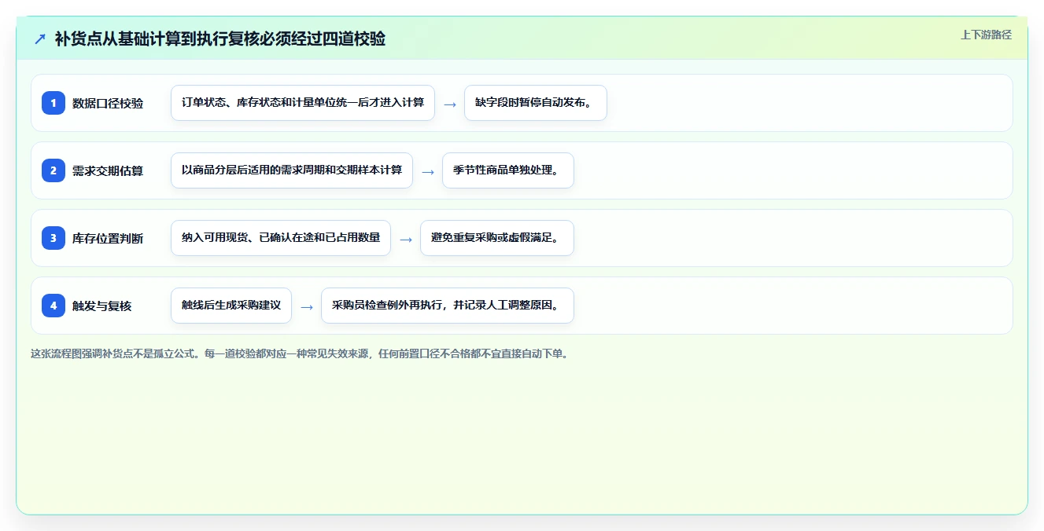The image size is (1044, 531).
Task: Select the 数据口径校验 step label
Action: tap(108, 103)
